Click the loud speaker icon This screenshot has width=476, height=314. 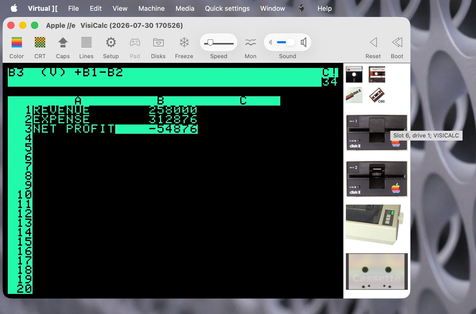click(303, 42)
